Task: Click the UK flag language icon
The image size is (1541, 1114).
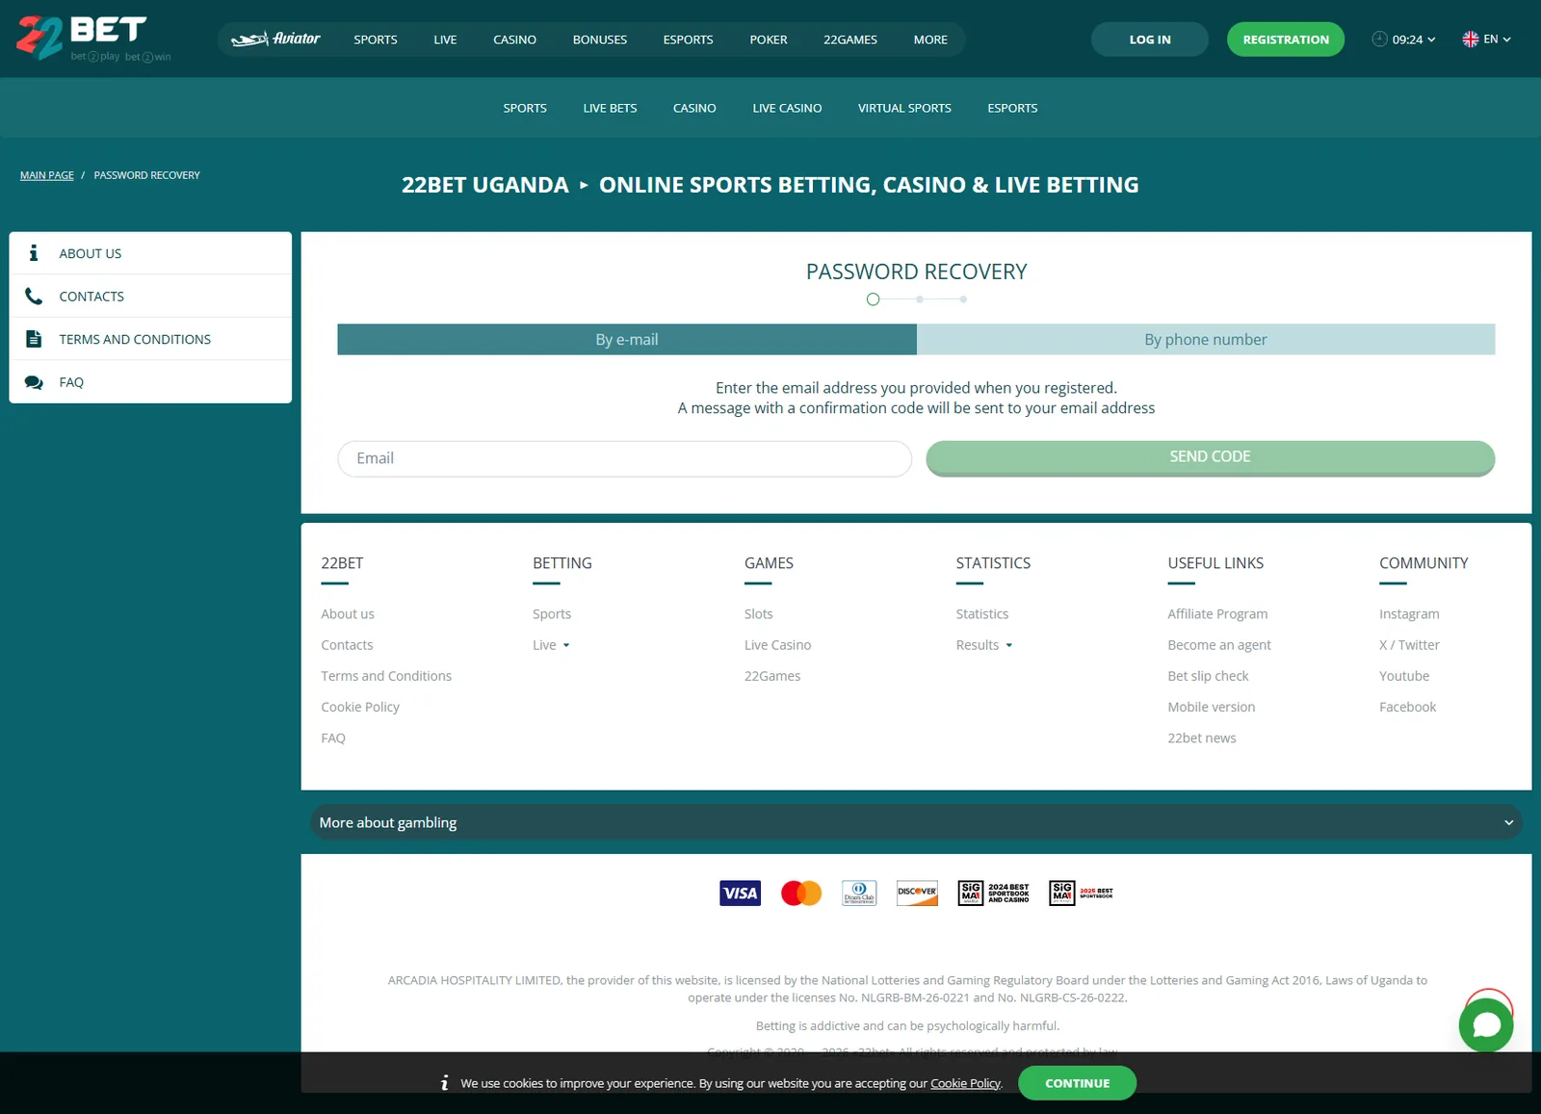Action: pyautogui.click(x=1470, y=39)
